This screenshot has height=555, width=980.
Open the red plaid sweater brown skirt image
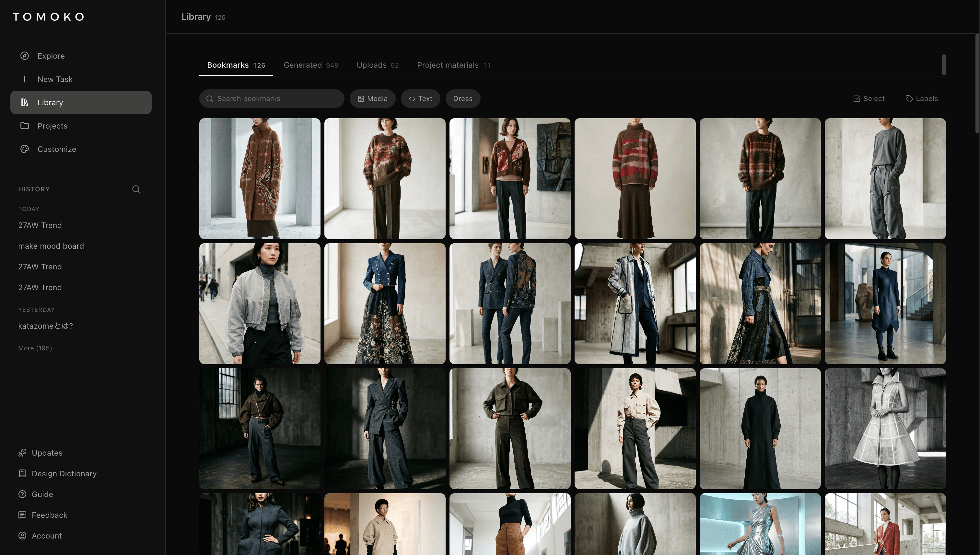(x=635, y=178)
